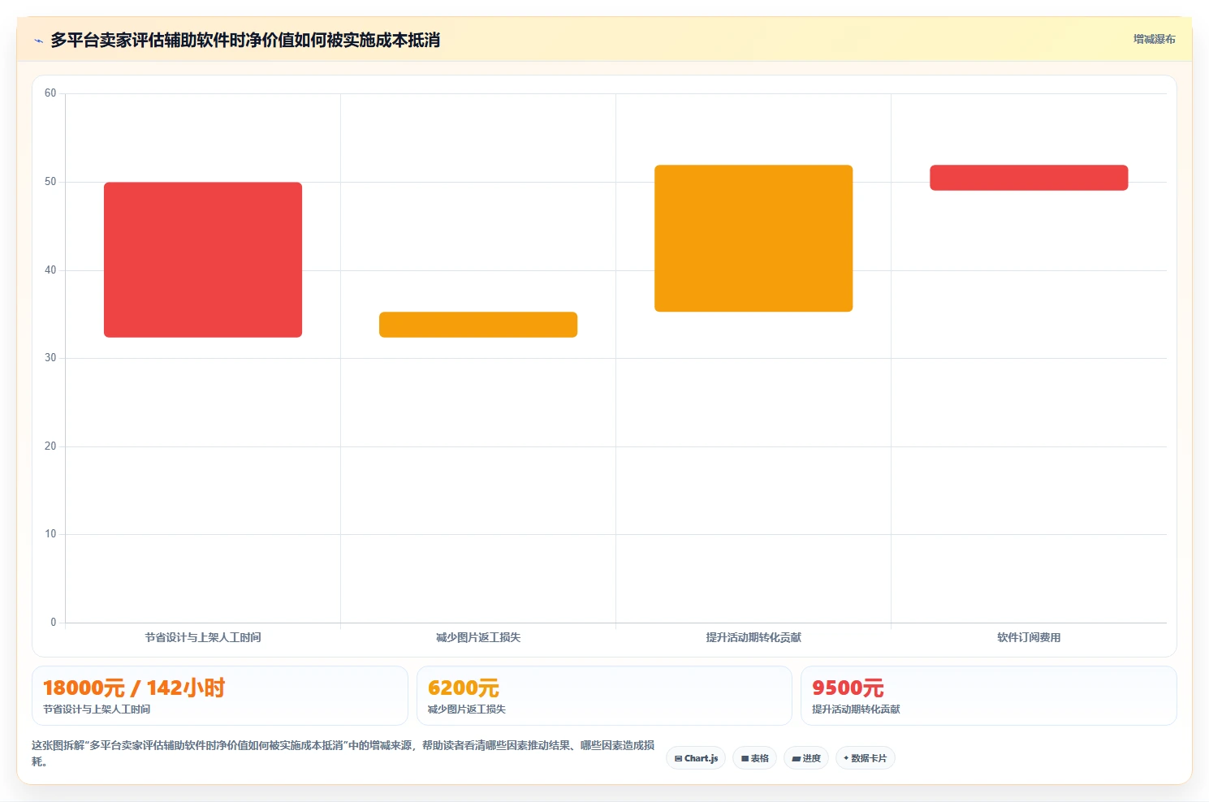
Task: Click the x-axis label 节省设计与上架人工时间
Action: [x=203, y=637]
